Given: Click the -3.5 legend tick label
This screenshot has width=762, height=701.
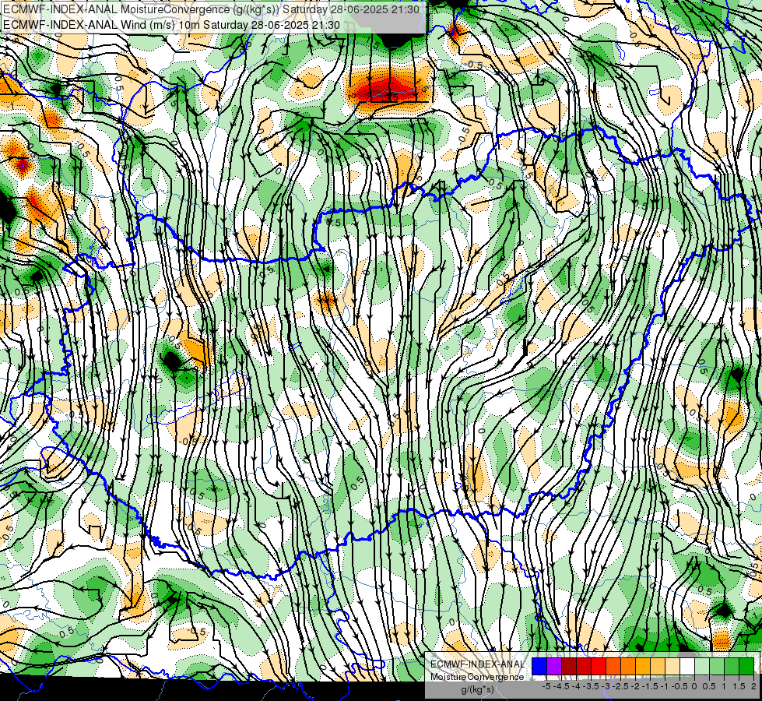Looking at the screenshot, I should click(591, 686).
